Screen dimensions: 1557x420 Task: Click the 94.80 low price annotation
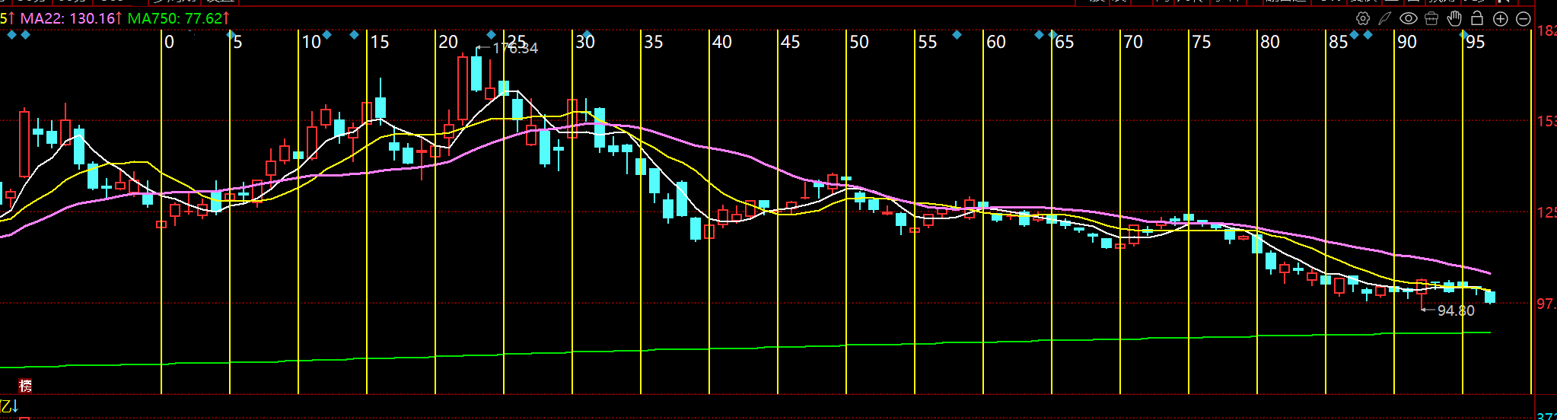1455,310
